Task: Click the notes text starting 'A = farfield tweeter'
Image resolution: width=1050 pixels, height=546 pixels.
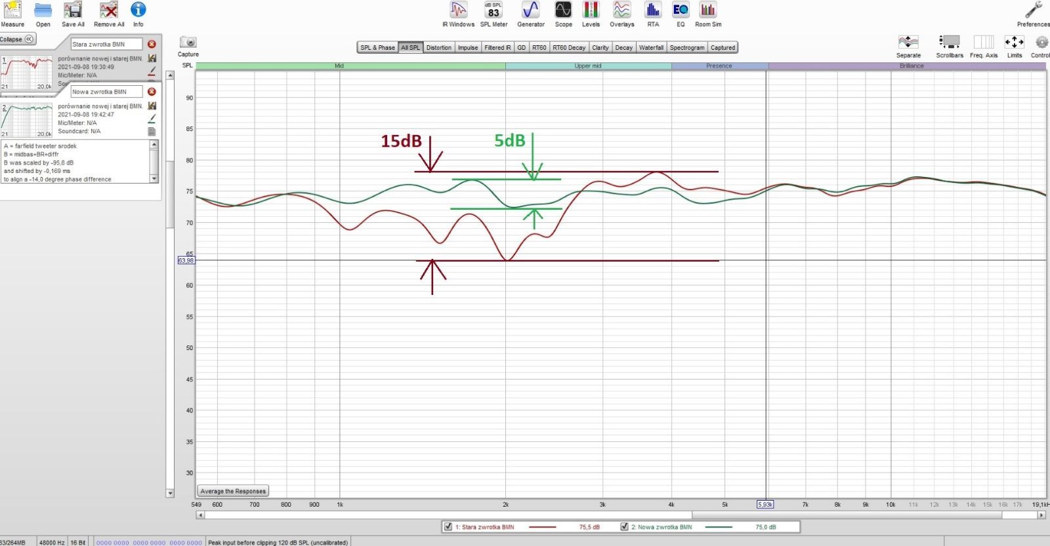Action: coord(41,146)
